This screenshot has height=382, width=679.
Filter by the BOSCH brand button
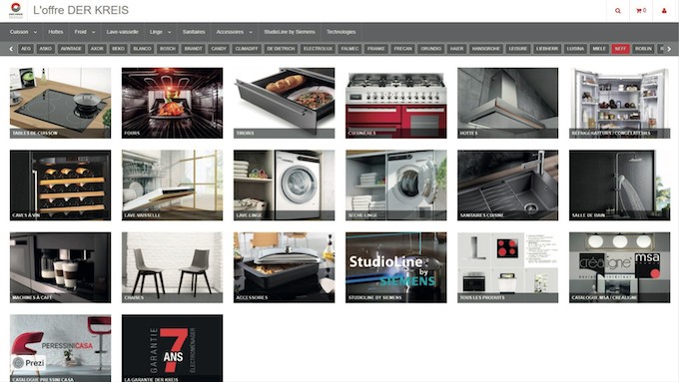(168, 49)
